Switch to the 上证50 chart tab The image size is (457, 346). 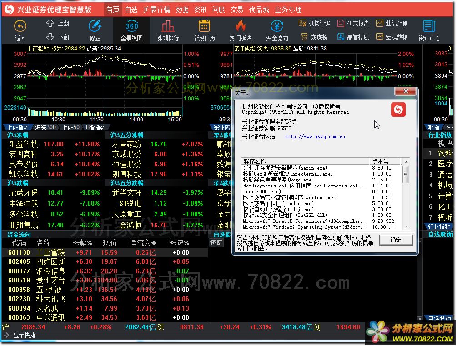(71, 127)
